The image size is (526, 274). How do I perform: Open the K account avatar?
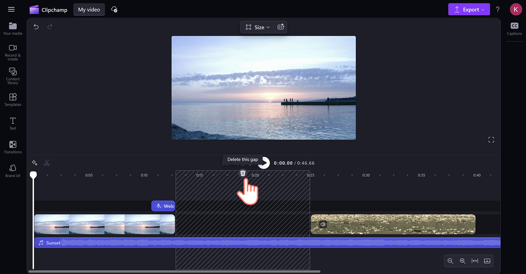pyautogui.click(x=516, y=9)
